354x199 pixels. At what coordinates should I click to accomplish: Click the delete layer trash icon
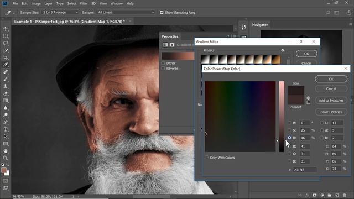coord(345,195)
